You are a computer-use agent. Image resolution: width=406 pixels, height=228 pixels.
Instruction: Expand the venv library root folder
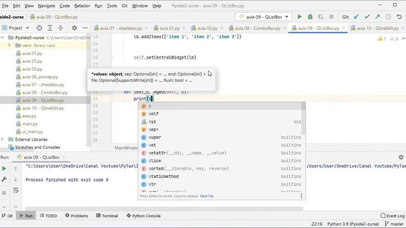10,46
